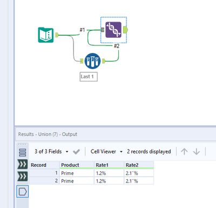The image size is (216, 208).
Task: Click the Product column header
Action: pyautogui.click(x=77, y=165)
